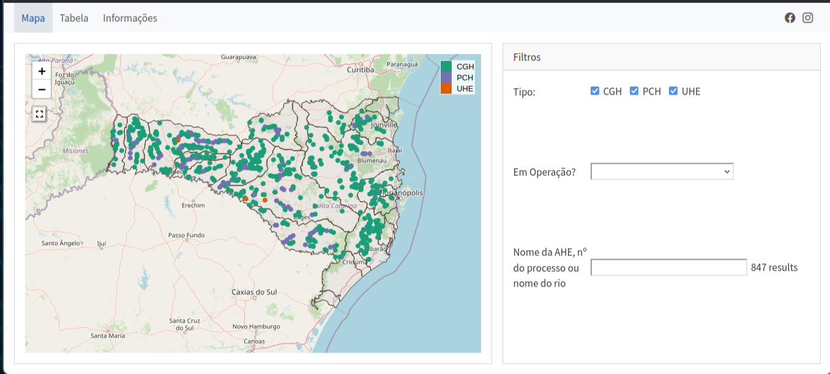Select the Mapa tab

pyautogui.click(x=33, y=18)
